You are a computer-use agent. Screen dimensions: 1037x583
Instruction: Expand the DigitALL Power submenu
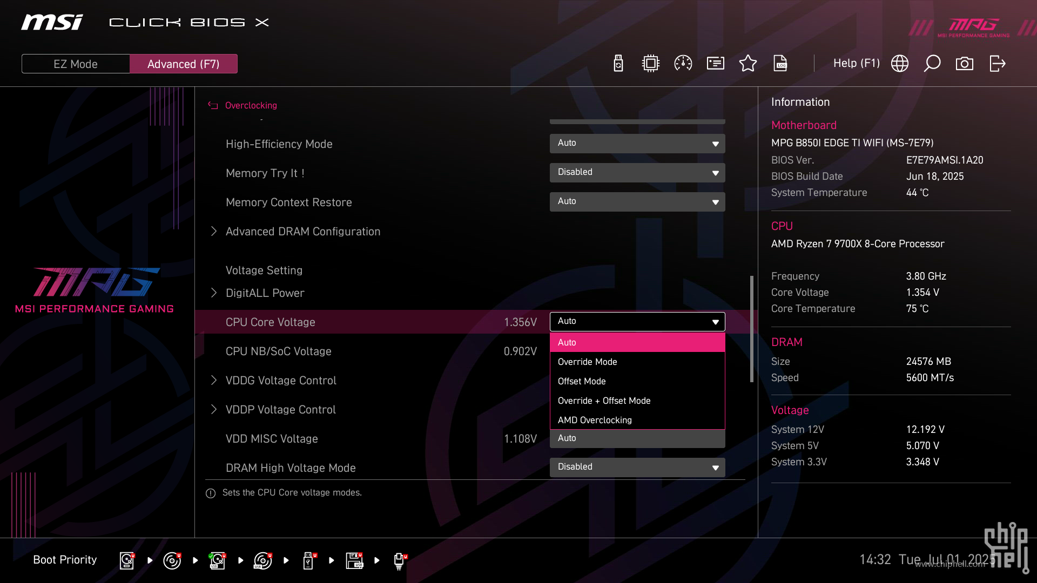pos(265,293)
